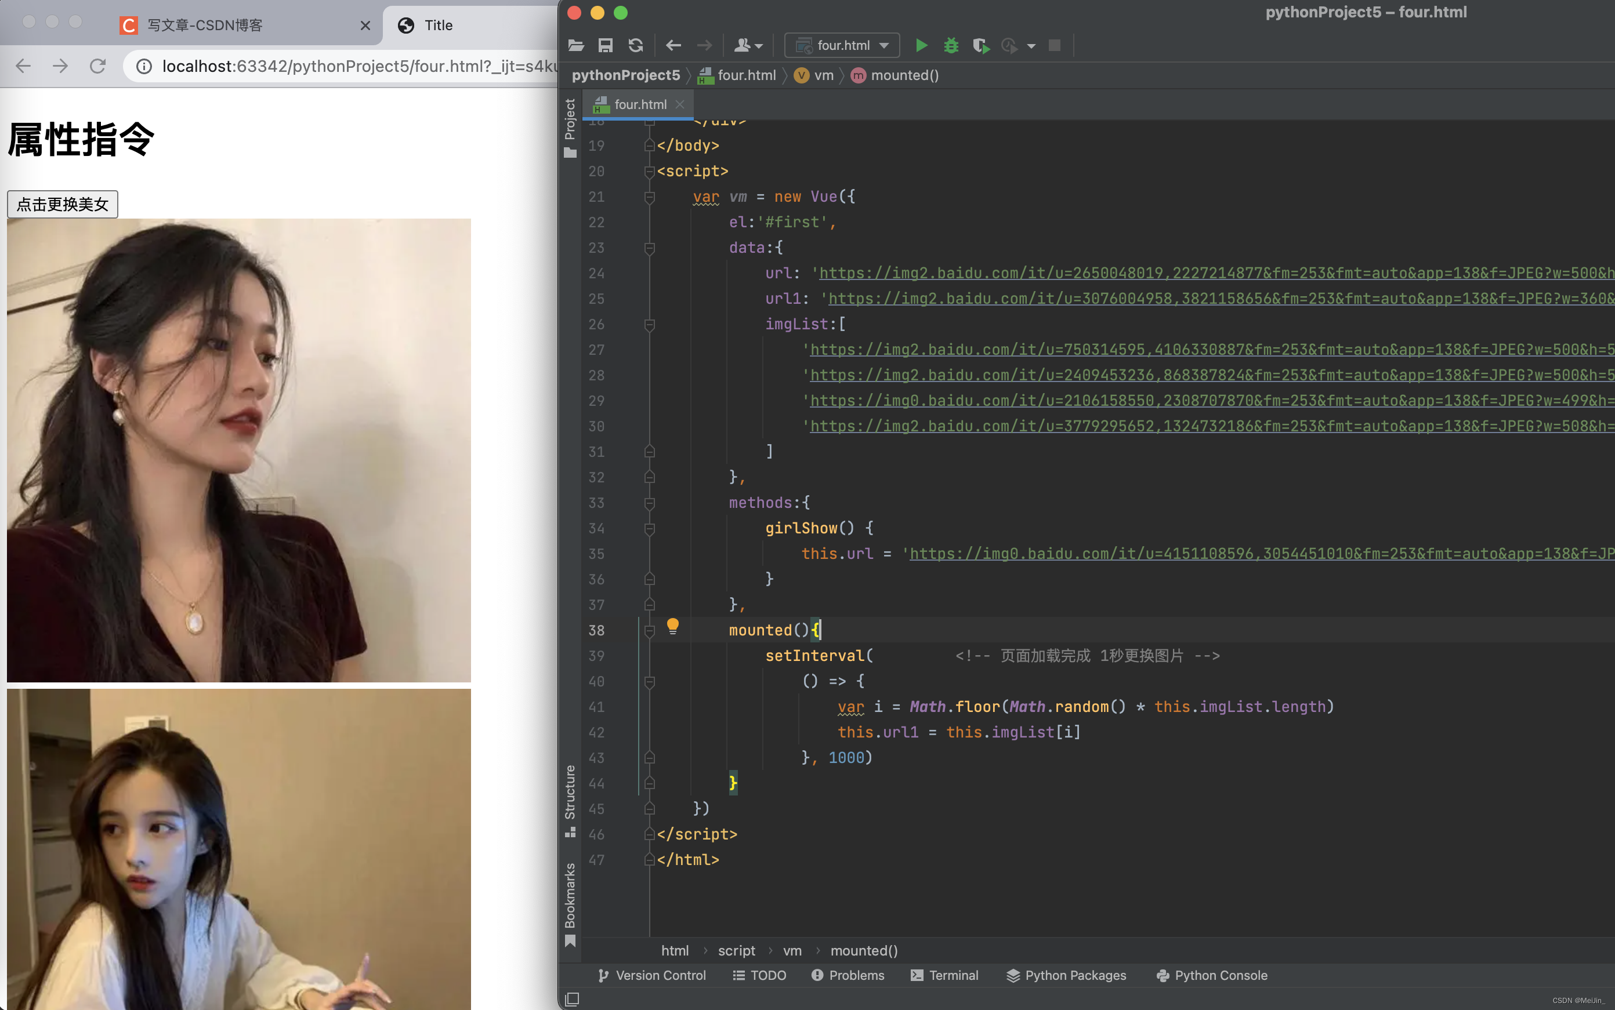Select four.html in navigation breadcrumb
This screenshot has width=1615, height=1010.
pyautogui.click(x=737, y=75)
